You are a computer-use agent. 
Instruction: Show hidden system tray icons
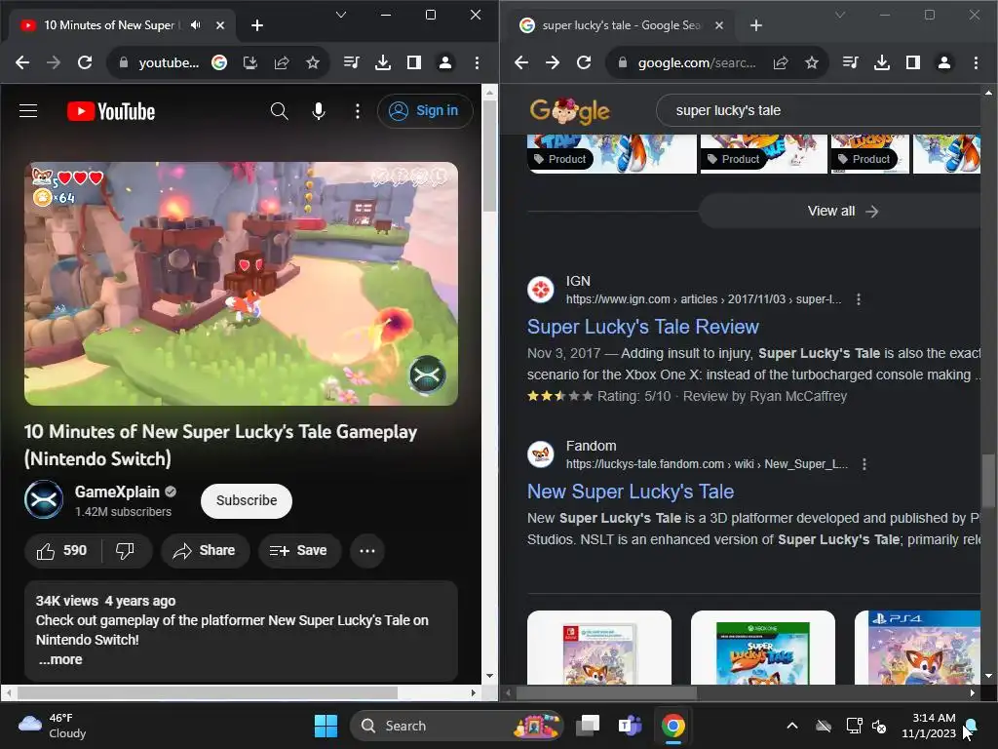pos(792,726)
